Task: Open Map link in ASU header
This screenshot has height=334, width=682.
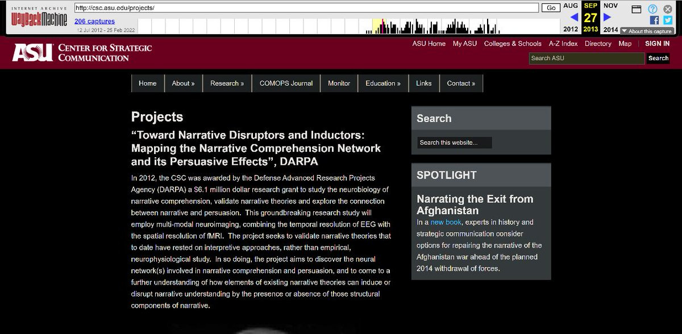Action: coord(625,44)
